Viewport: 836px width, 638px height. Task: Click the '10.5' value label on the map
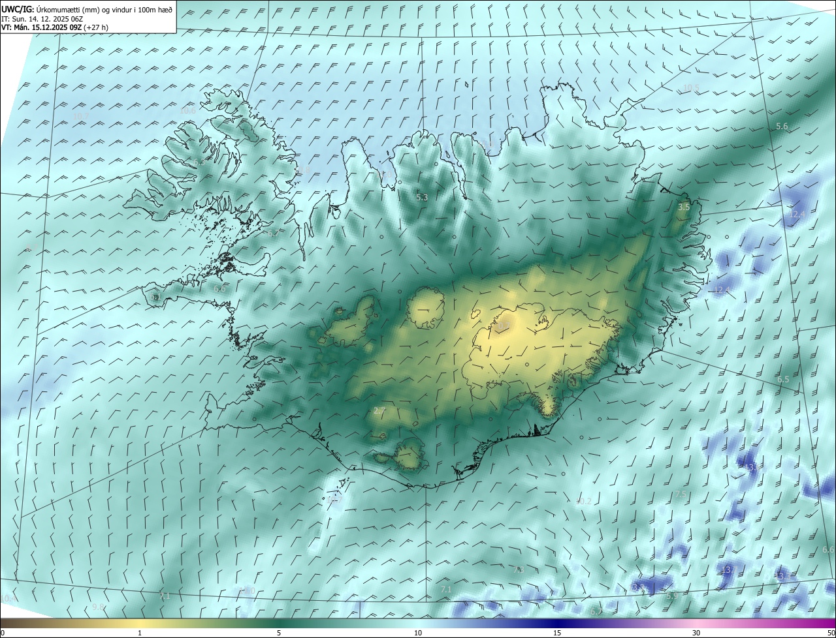[691, 88]
